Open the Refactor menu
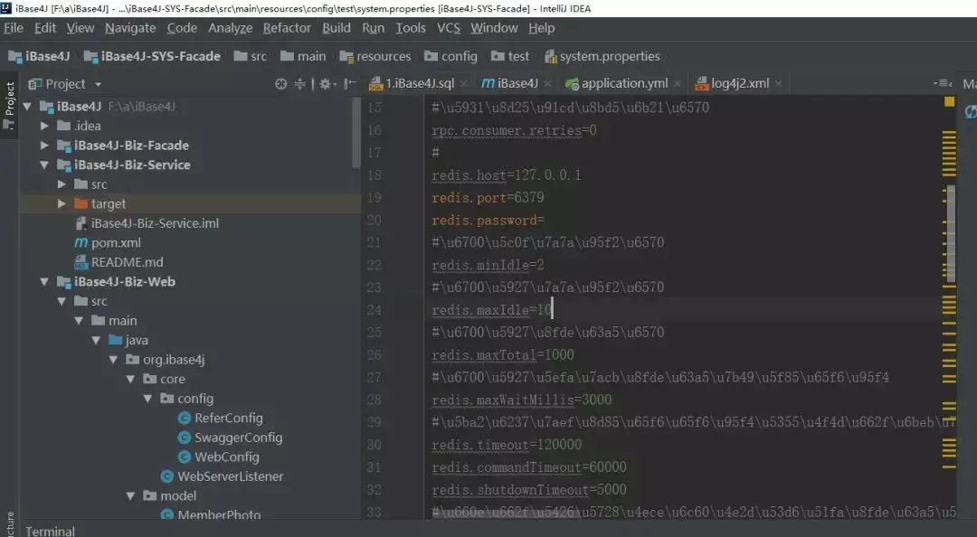 (287, 28)
